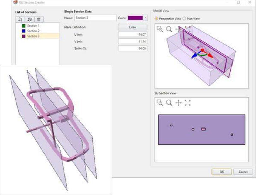Click the OK button
Viewport: 256px width, 195px height.
click(221, 172)
